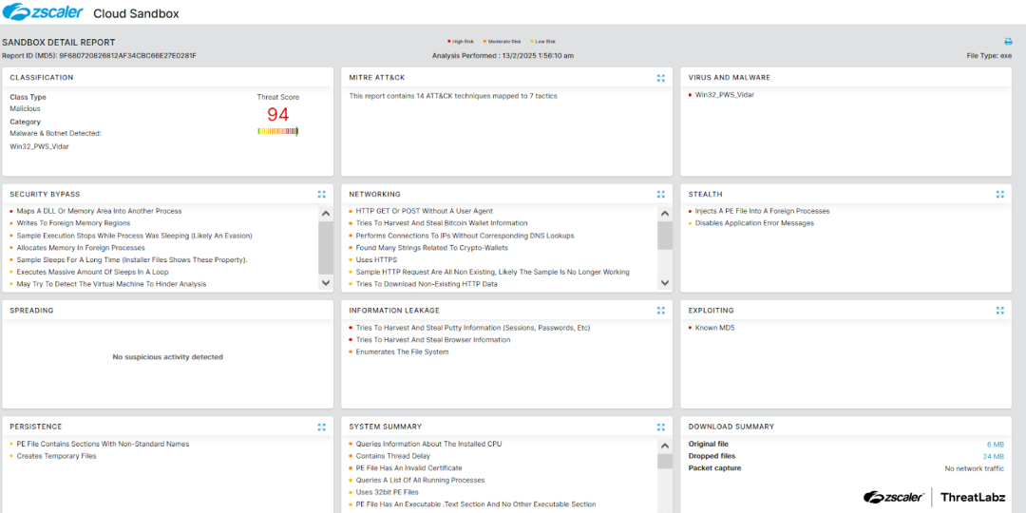Expand the MITRE ATT&CK panel
Screen dimensions: 1026x513
coord(661,78)
